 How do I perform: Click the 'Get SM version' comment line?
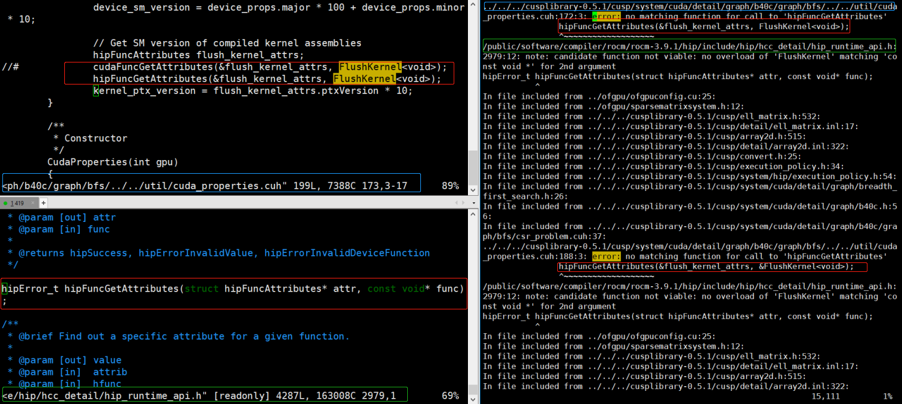[227, 43]
